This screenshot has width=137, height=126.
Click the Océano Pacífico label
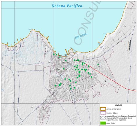click(x=67, y=6)
